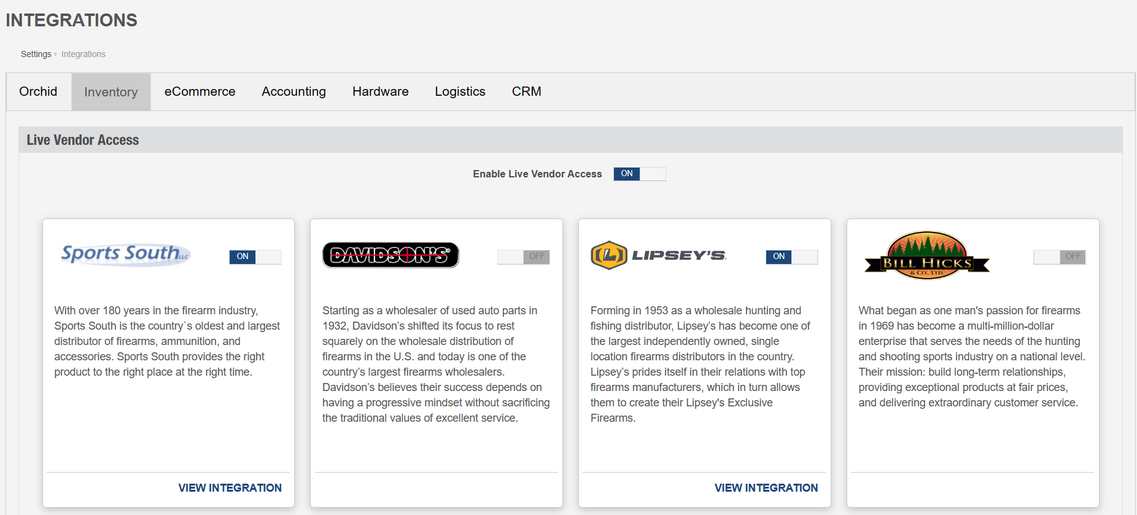This screenshot has height=515, width=1137.
Task: Open the Orchid tab
Action: click(38, 91)
